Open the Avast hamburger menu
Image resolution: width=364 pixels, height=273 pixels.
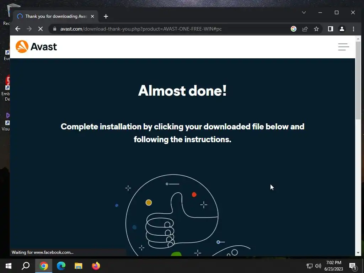343,47
